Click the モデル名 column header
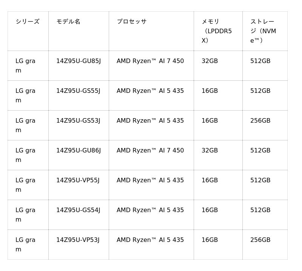302x271 pixels. click(x=68, y=22)
